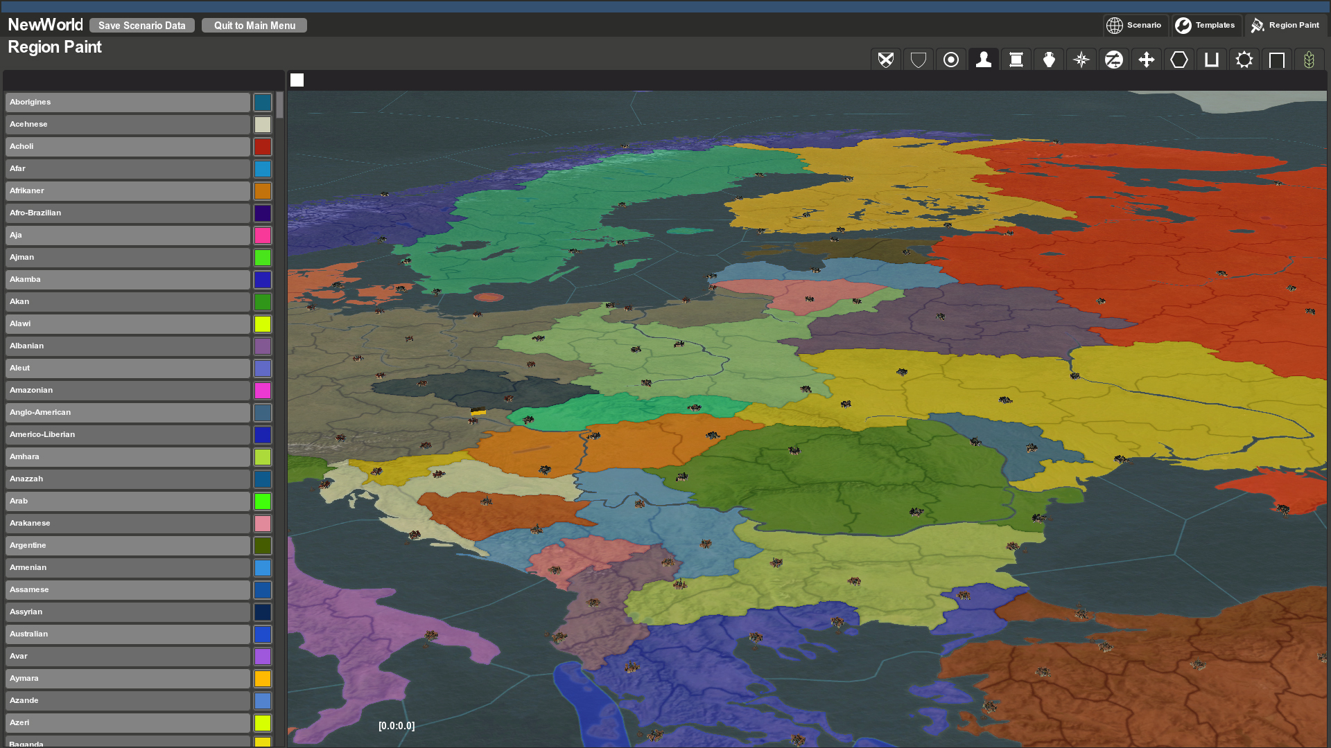
Task: Select the Aborigines culture row
Action: tap(128, 103)
